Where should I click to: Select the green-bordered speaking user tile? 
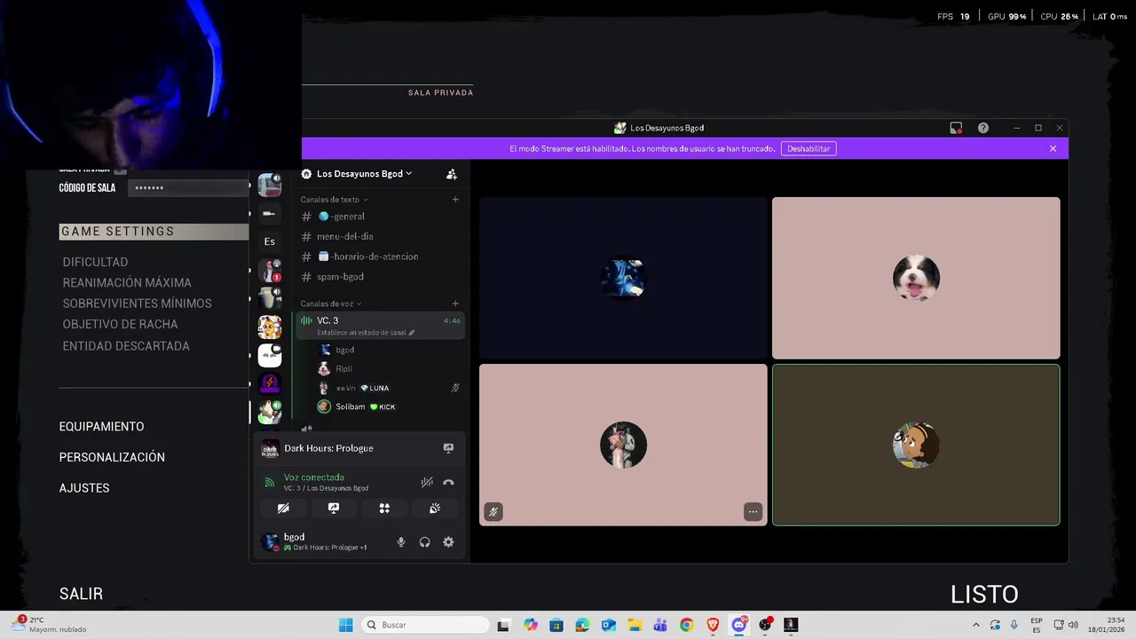click(x=916, y=445)
